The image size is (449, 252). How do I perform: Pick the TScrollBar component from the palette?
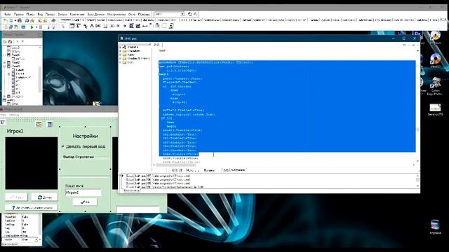145,27
